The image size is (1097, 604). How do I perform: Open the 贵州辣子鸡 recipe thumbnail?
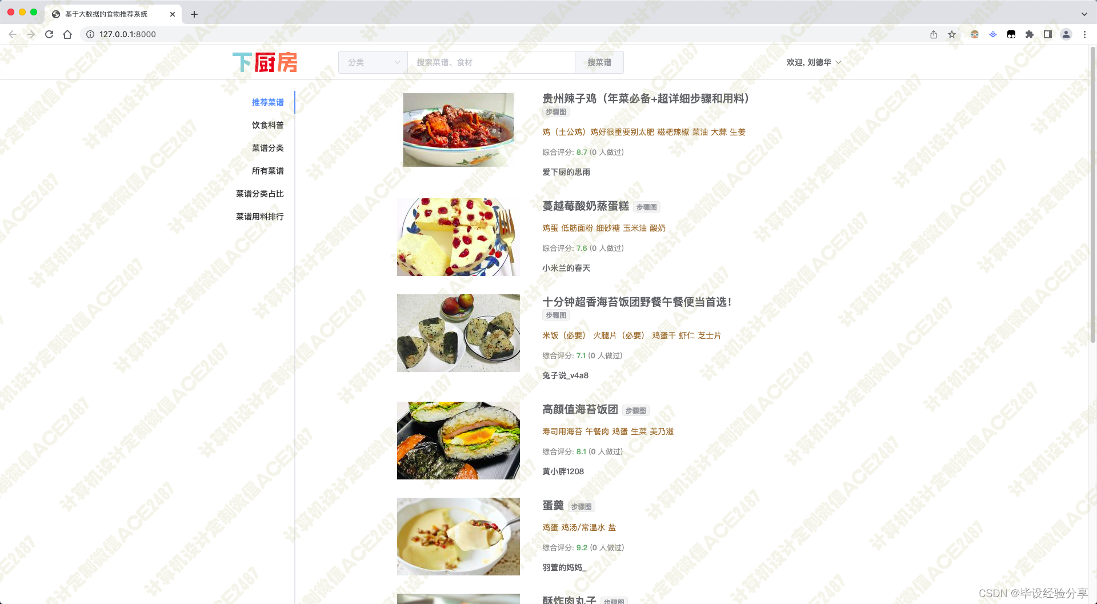[x=458, y=130]
